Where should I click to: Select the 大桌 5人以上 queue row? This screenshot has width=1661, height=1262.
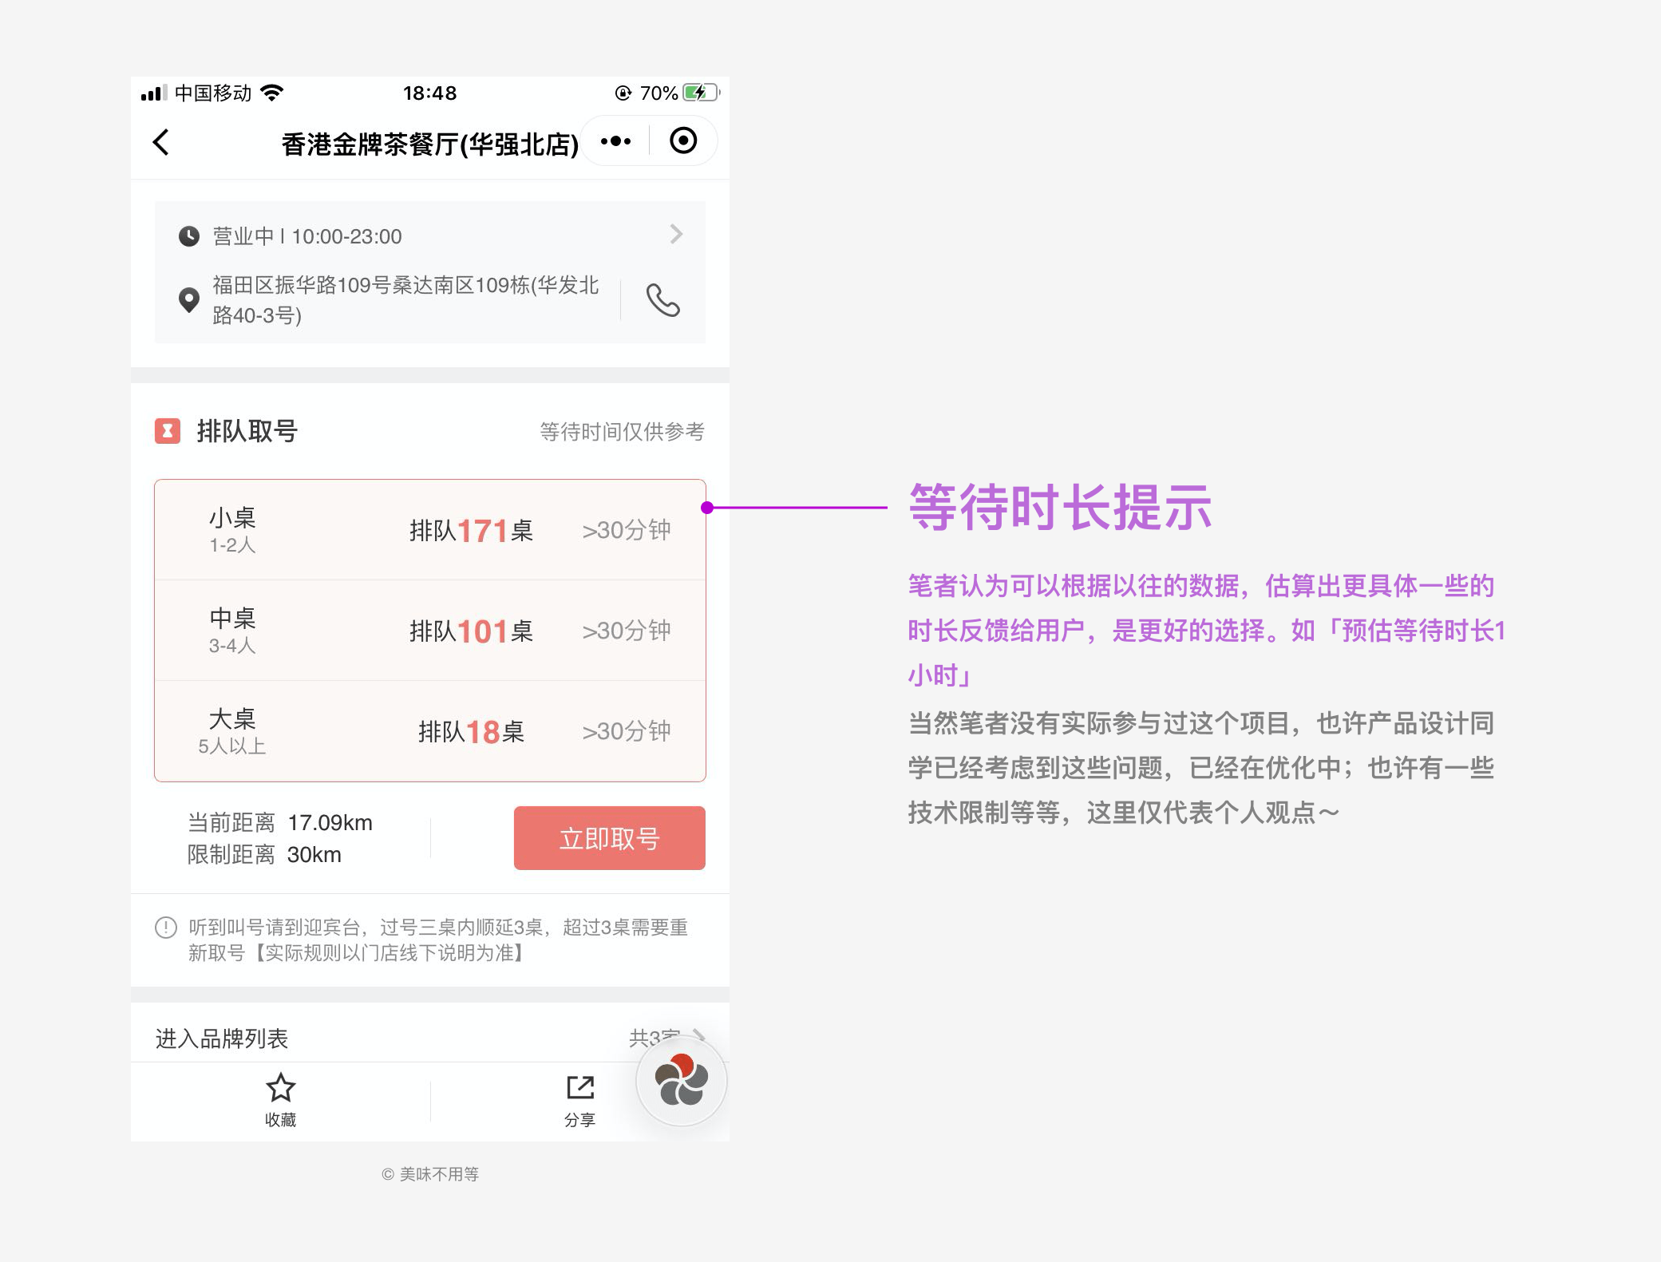(429, 731)
